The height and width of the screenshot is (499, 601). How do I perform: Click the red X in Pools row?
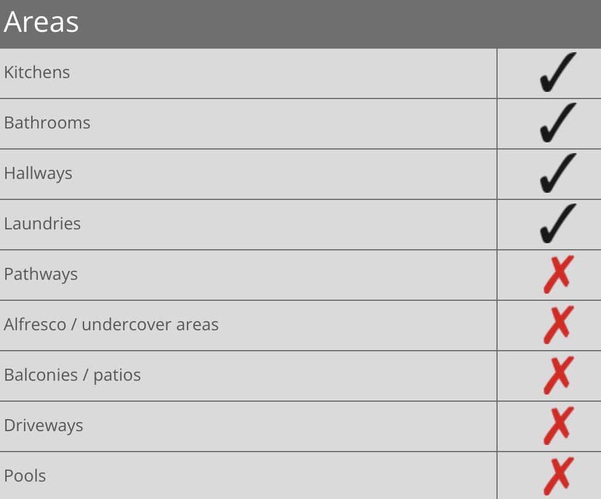click(558, 476)
